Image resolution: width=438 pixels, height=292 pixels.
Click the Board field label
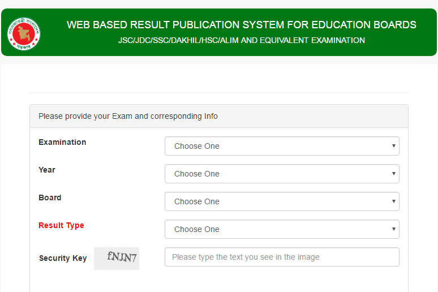click(x=50, y=197)
